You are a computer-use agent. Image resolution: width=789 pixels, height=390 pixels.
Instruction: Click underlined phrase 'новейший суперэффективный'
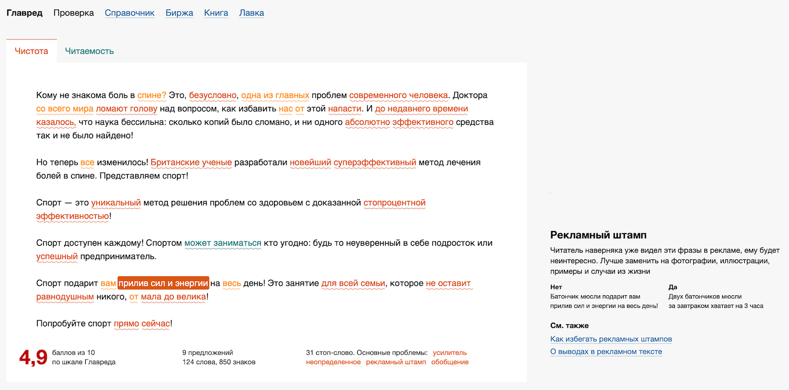pos(353,162)
